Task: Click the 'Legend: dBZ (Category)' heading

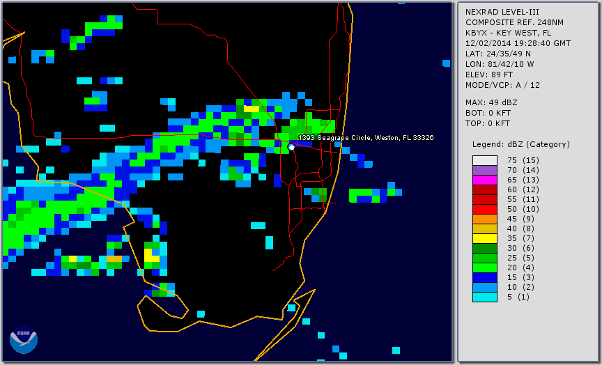Action: [x=521, y=144]
